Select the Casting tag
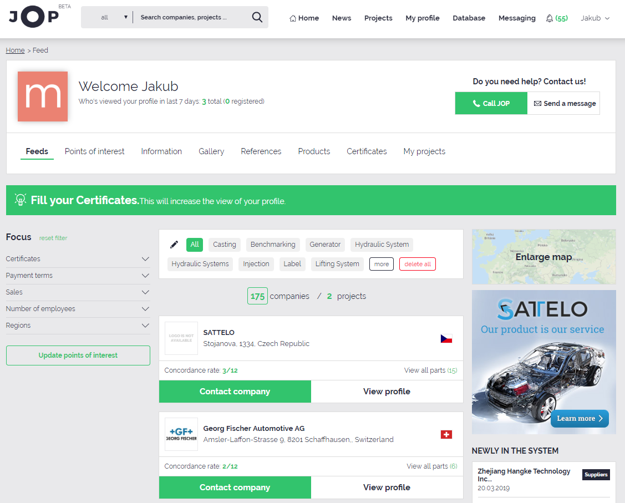Viewport: 625px width, 503px height. [225, 245]
